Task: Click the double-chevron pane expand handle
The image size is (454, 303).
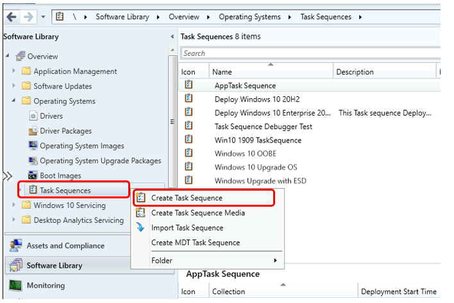Action: [8, 176]
